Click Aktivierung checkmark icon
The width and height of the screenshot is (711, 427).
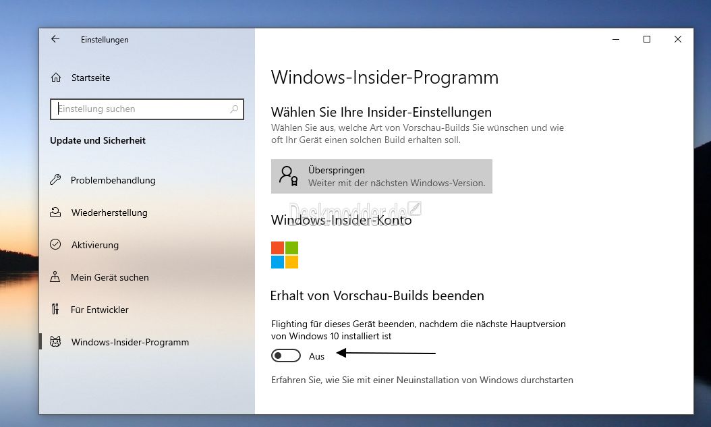pos(55,245)
